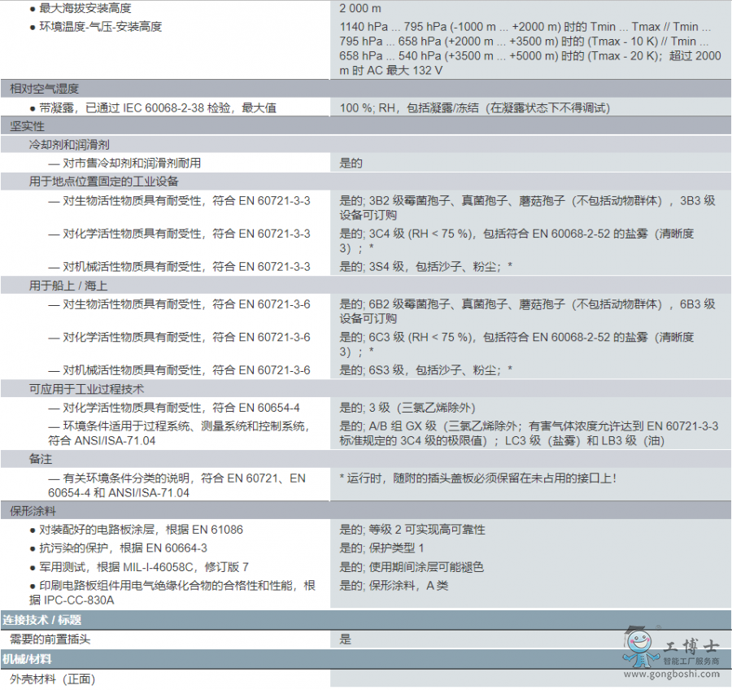
Task: Select the '3B2 级霉菌孢子' value text
Action: 527,207
